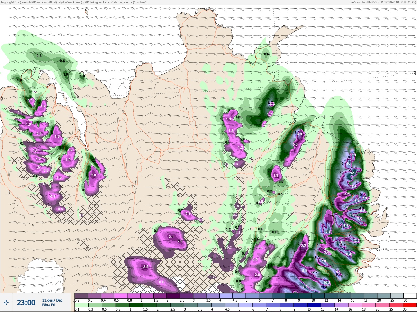The image size is (417, 312).
Task: Click the 2.5 precipitation value in the southern snow patch
Action: coord(146,267)
